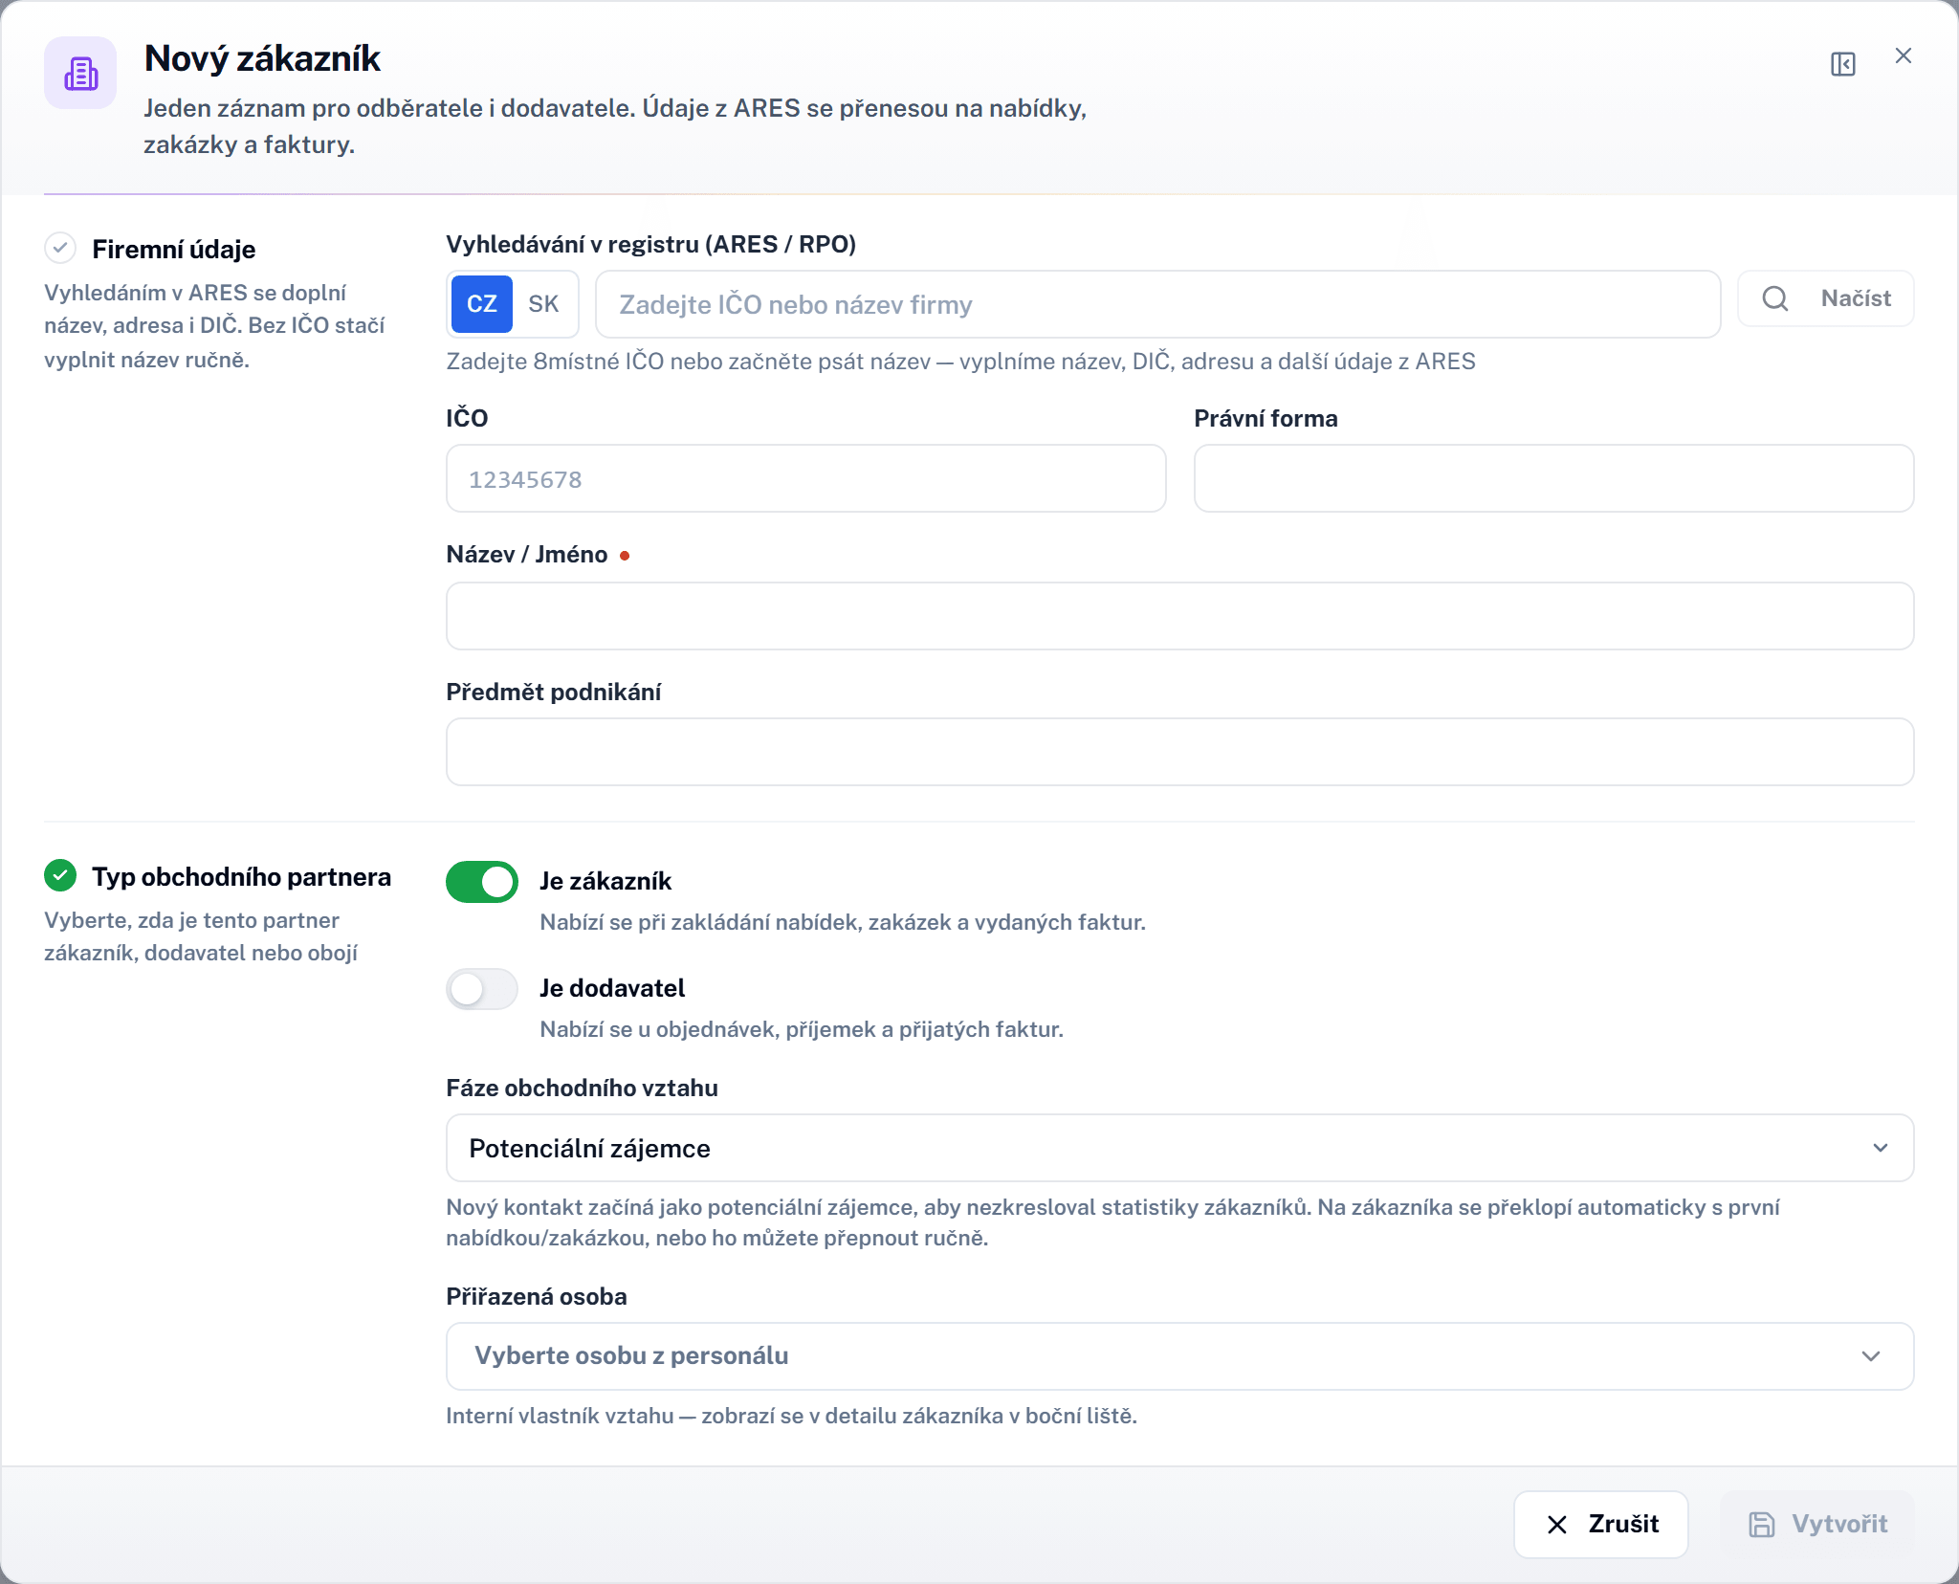Click chevron of Vyberte osobu z personálu
1959x1584 pixels.
(1871, 1356)
